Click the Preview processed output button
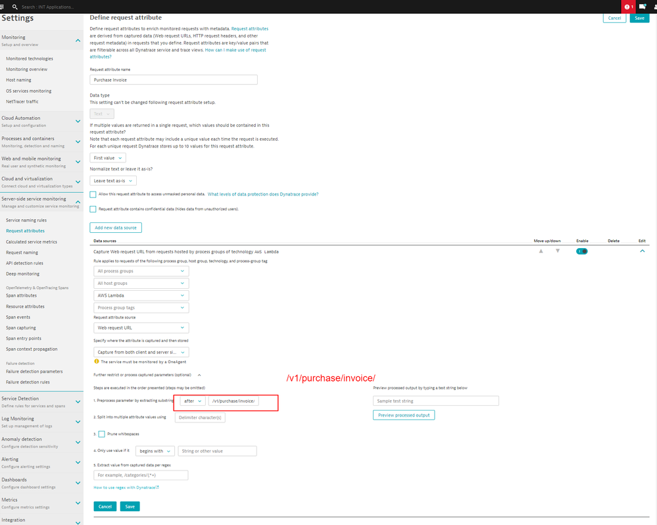The height and width of the screenshot is (525, 657). (x=403, y=415)
